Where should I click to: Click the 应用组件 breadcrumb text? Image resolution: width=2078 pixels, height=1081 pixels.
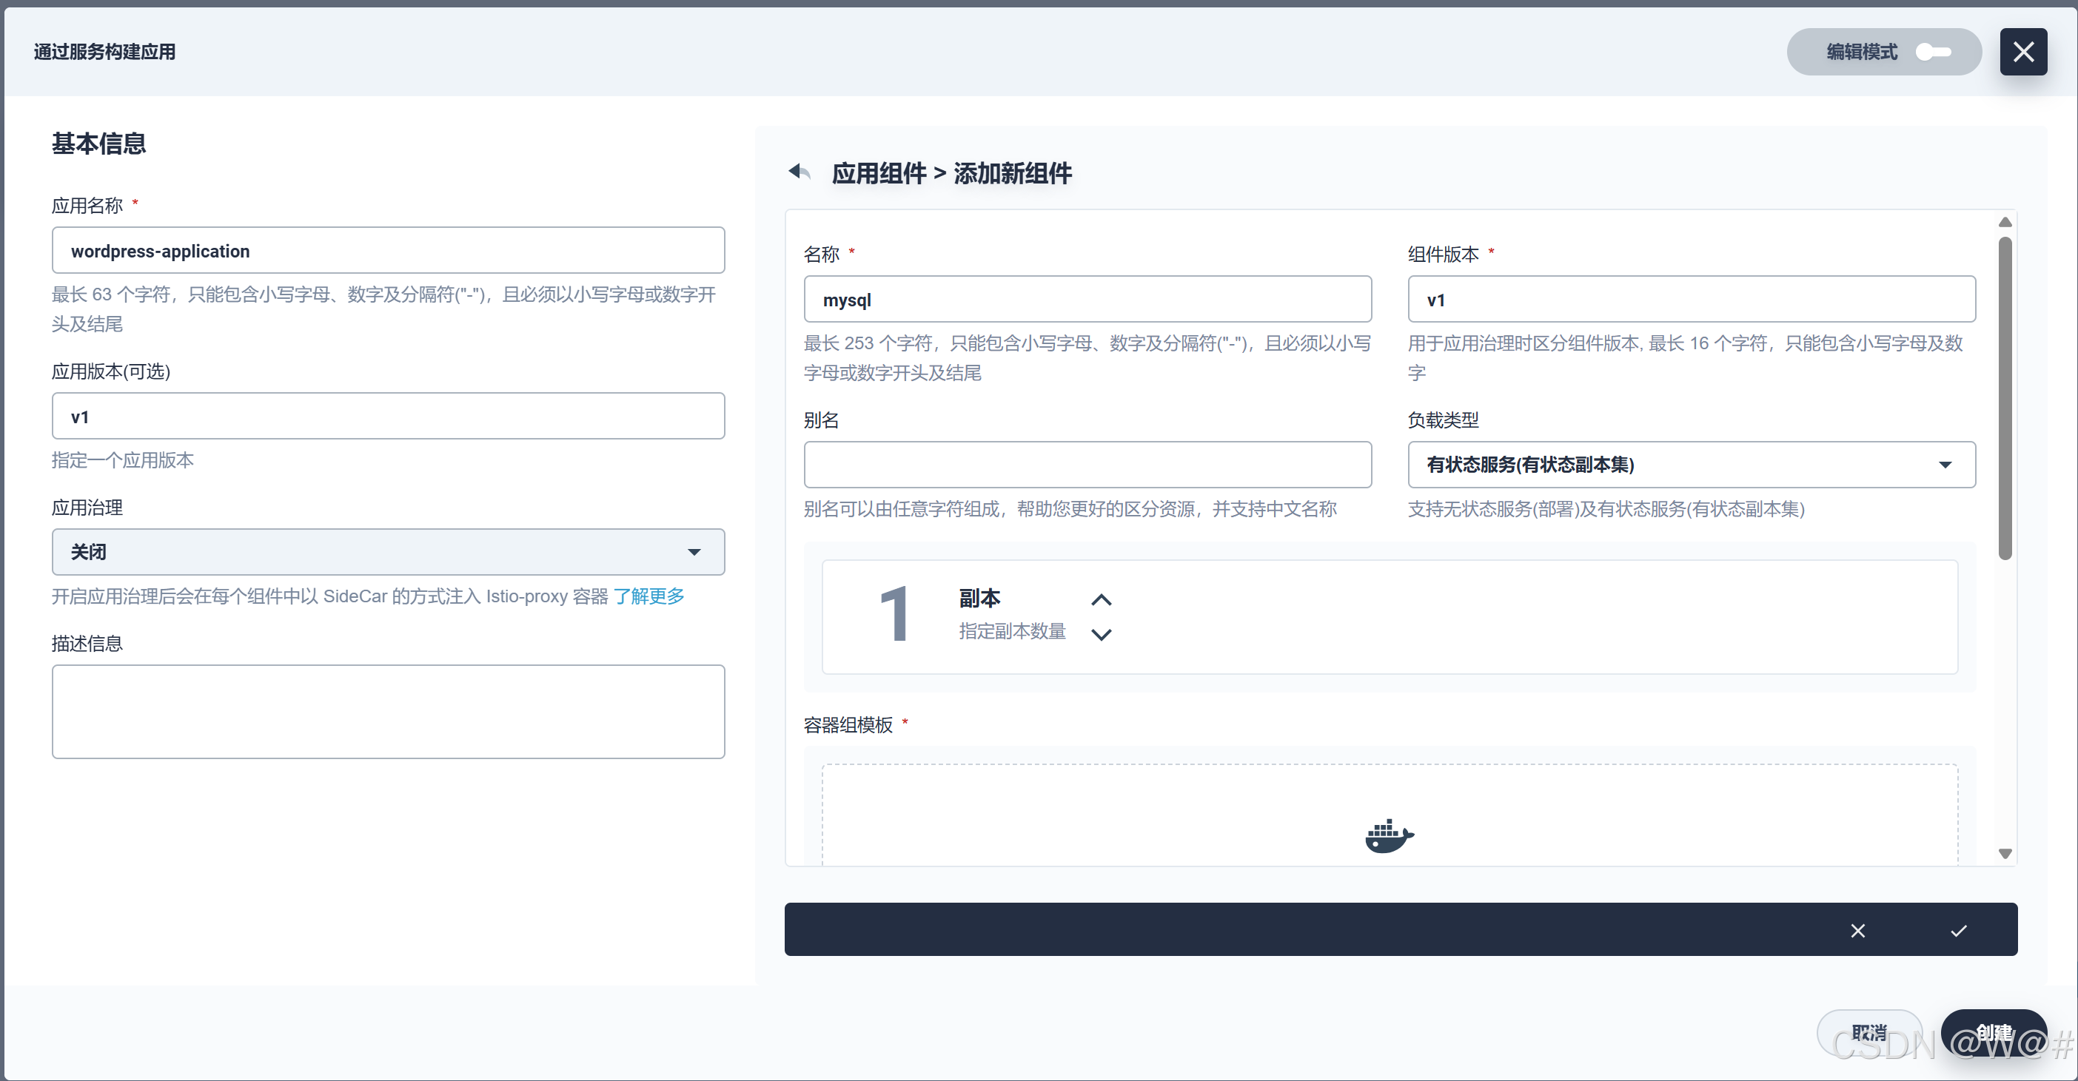pyautogui.click(x=879, y=173)
